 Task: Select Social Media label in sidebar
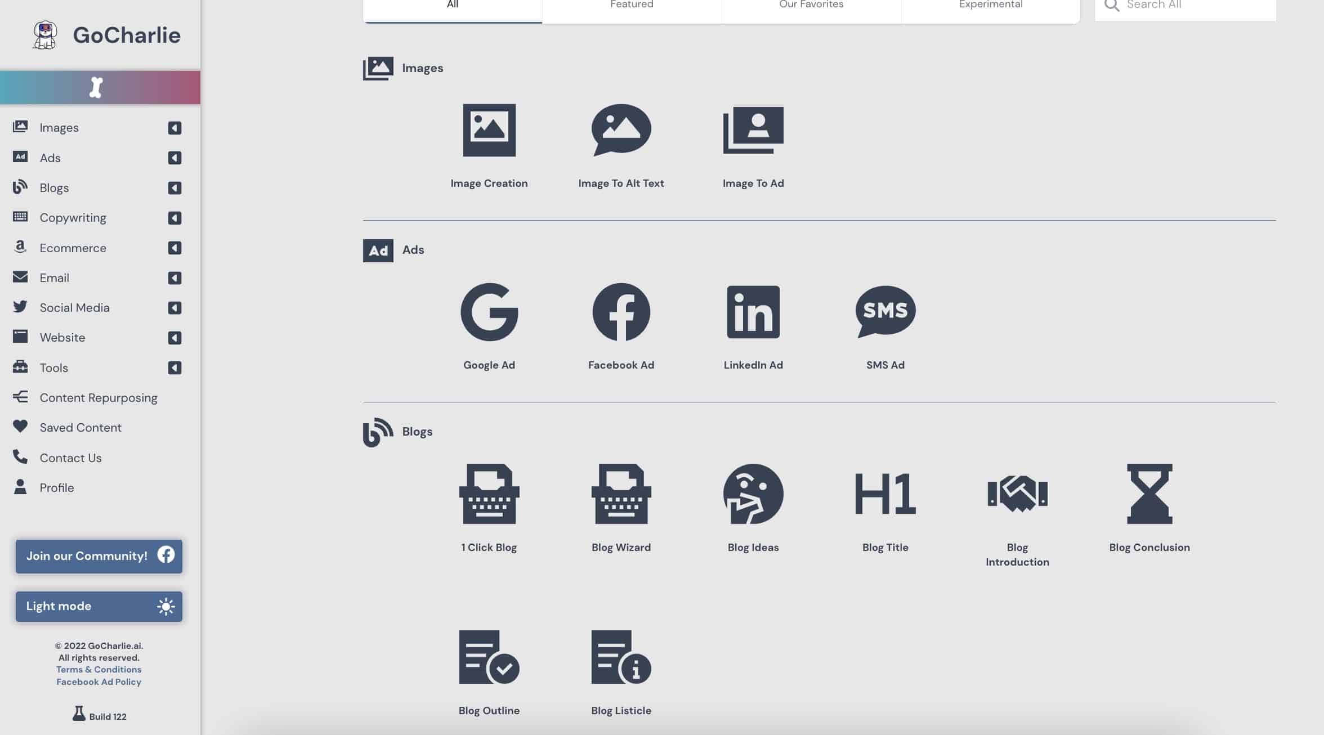[74, 307]
